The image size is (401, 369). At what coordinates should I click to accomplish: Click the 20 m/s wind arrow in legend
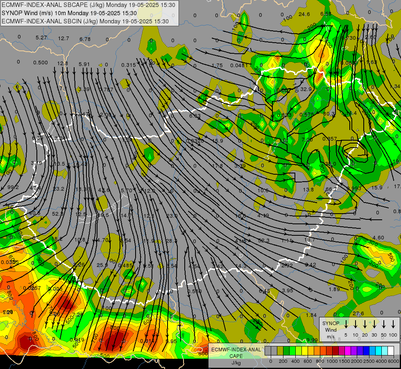pyautogui.click(x=365, y=324)
